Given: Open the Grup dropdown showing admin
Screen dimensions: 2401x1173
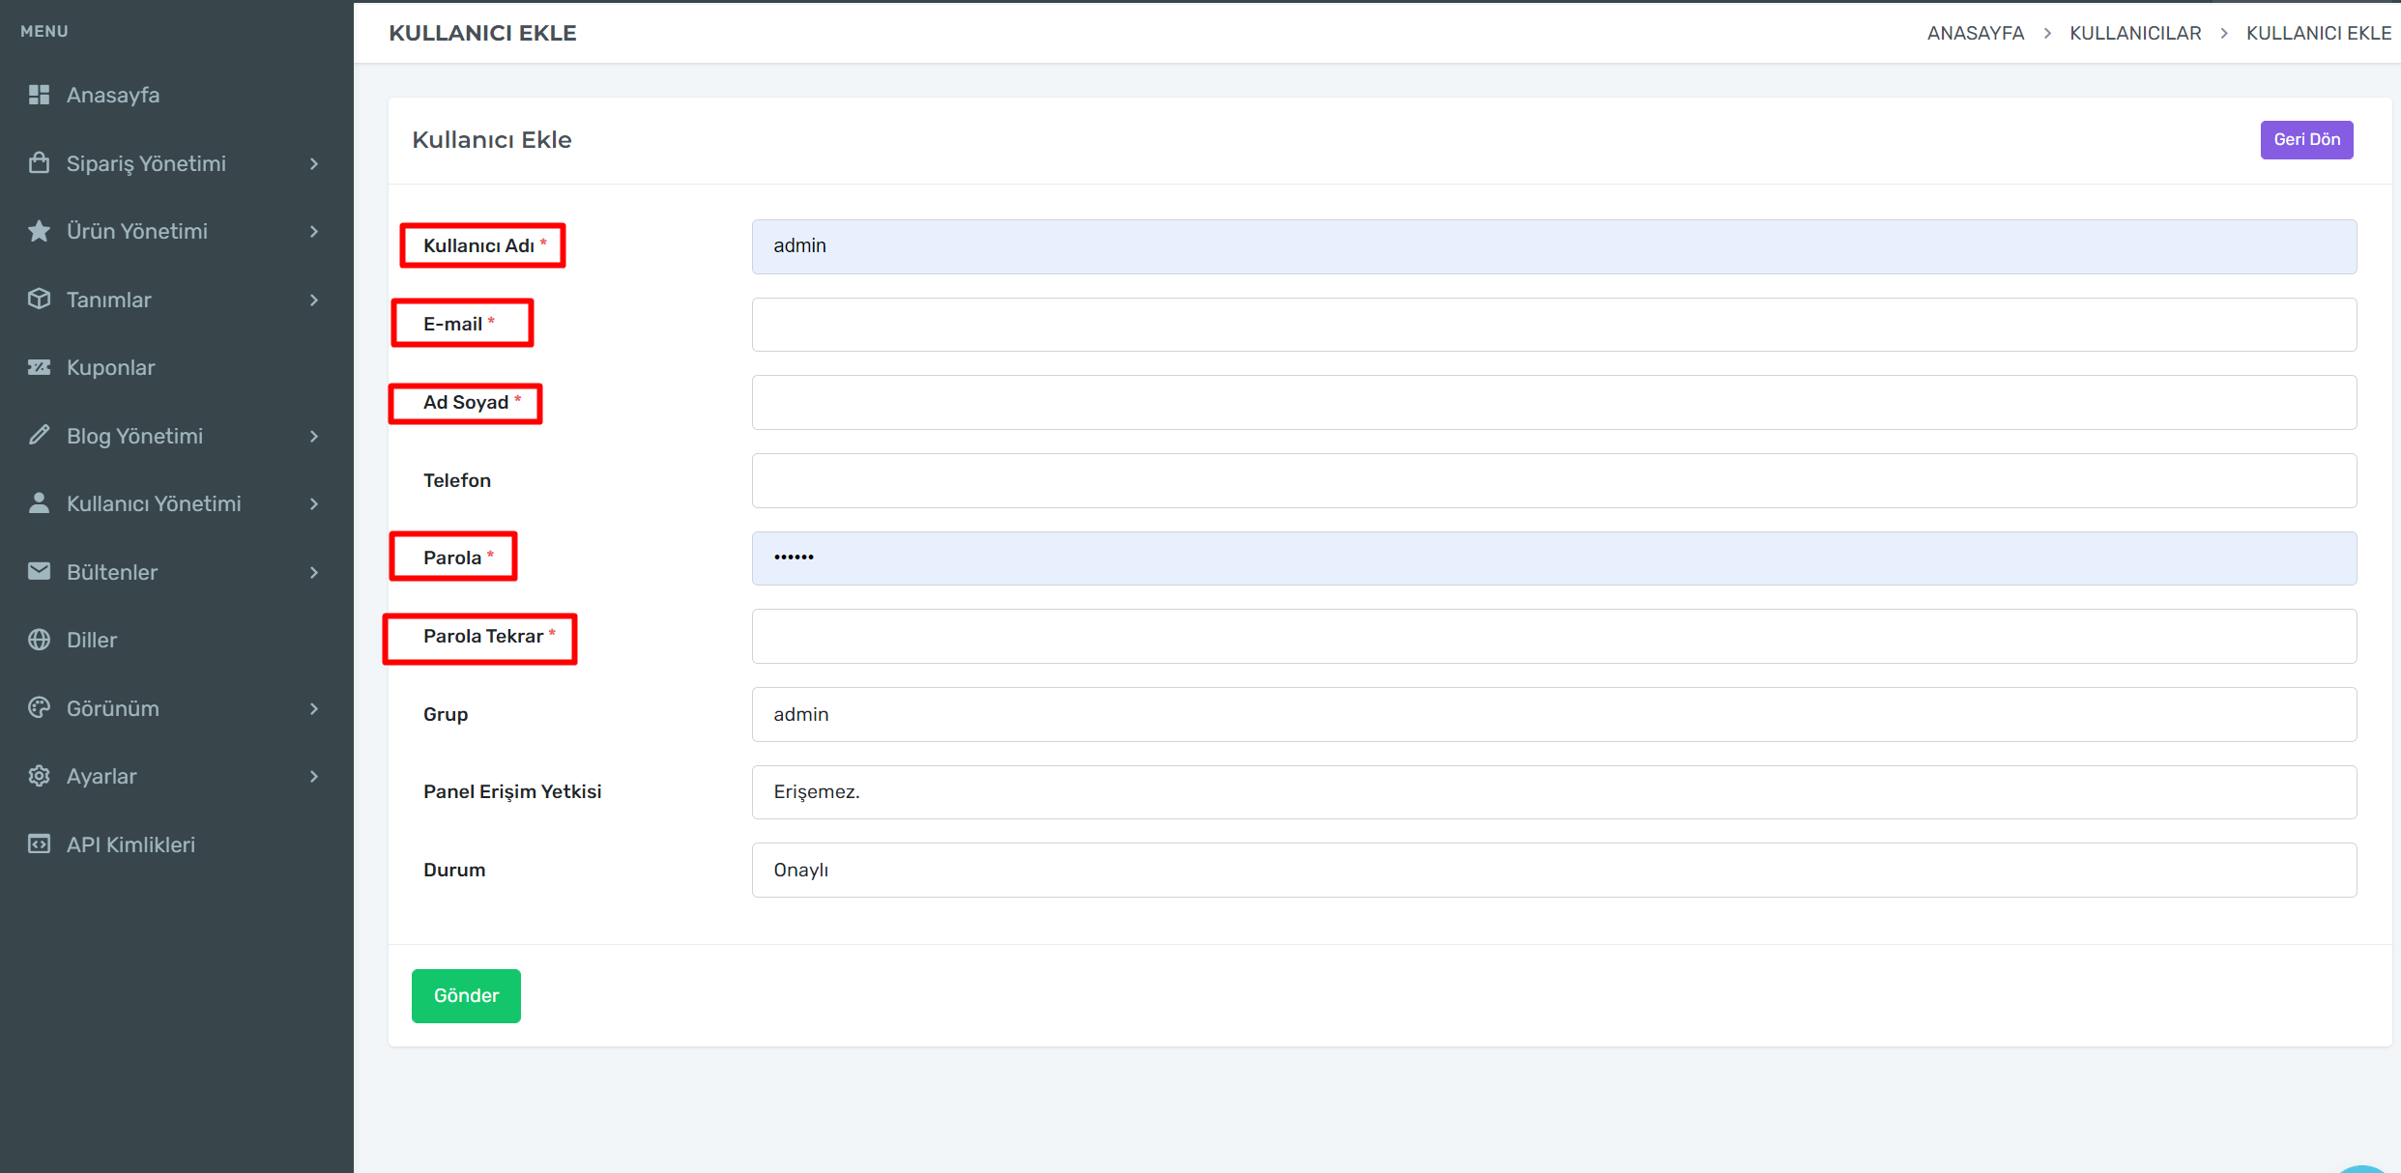Looking at the screenshot, I should pos(1553,714).
